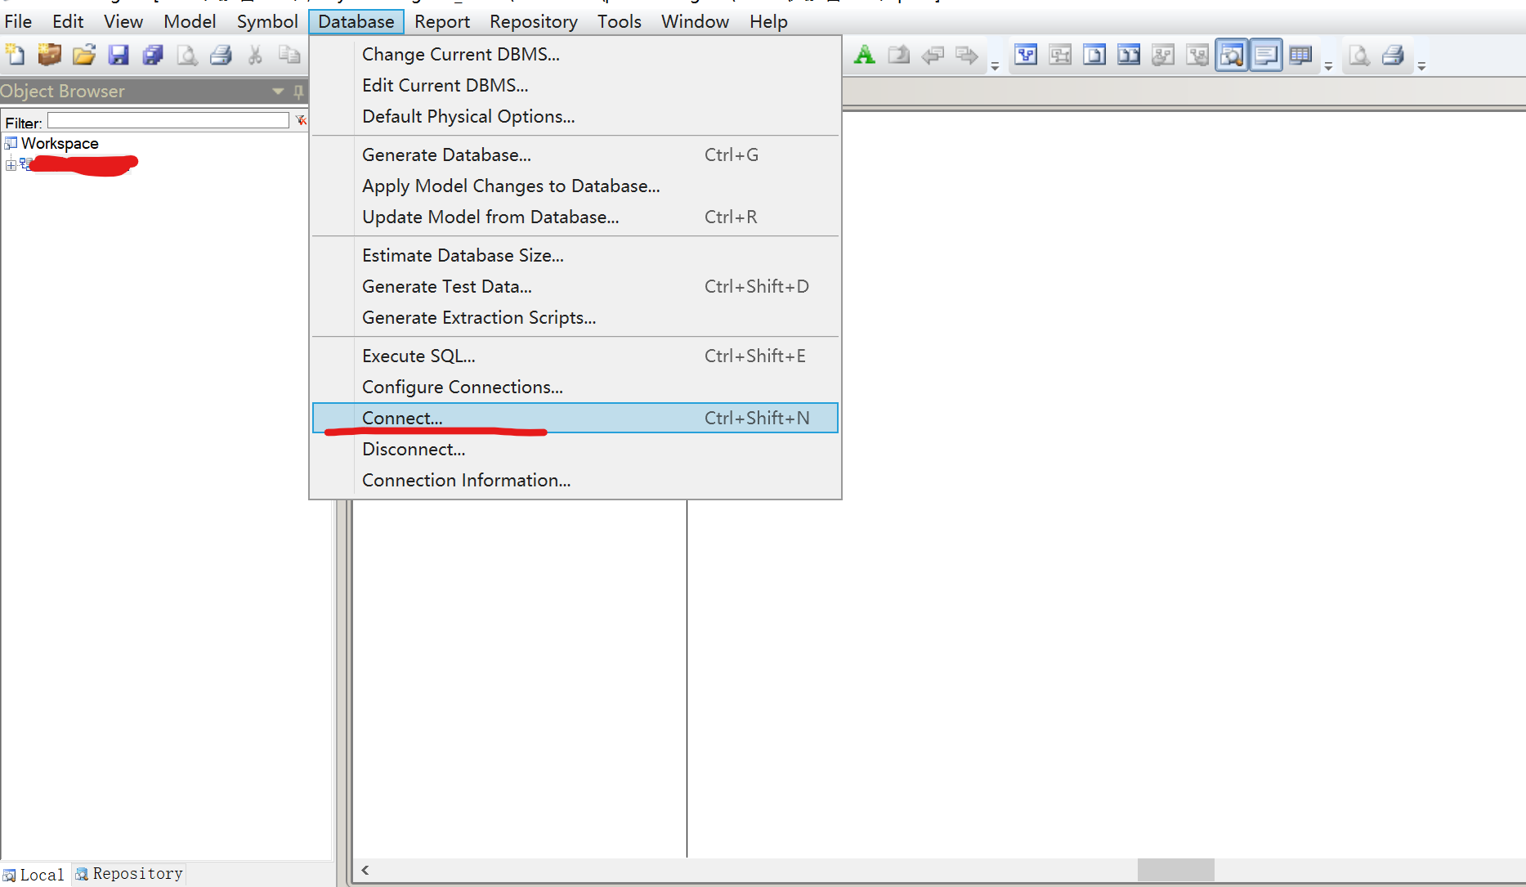Open the view toolbar overflow arrow
1526x887 pixels.
tap(1328, 66)
